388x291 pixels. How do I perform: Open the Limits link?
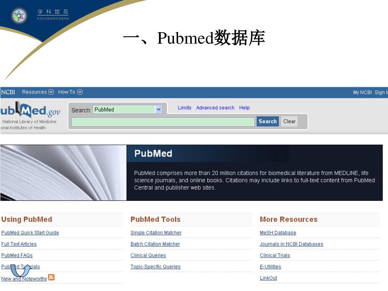[185, 108]
